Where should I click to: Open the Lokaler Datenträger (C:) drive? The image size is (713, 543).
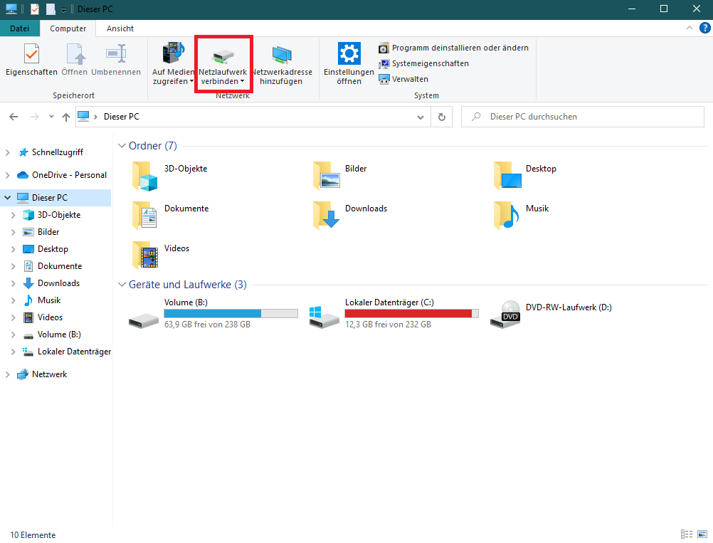pyautogui.click(x=324, y=315)
